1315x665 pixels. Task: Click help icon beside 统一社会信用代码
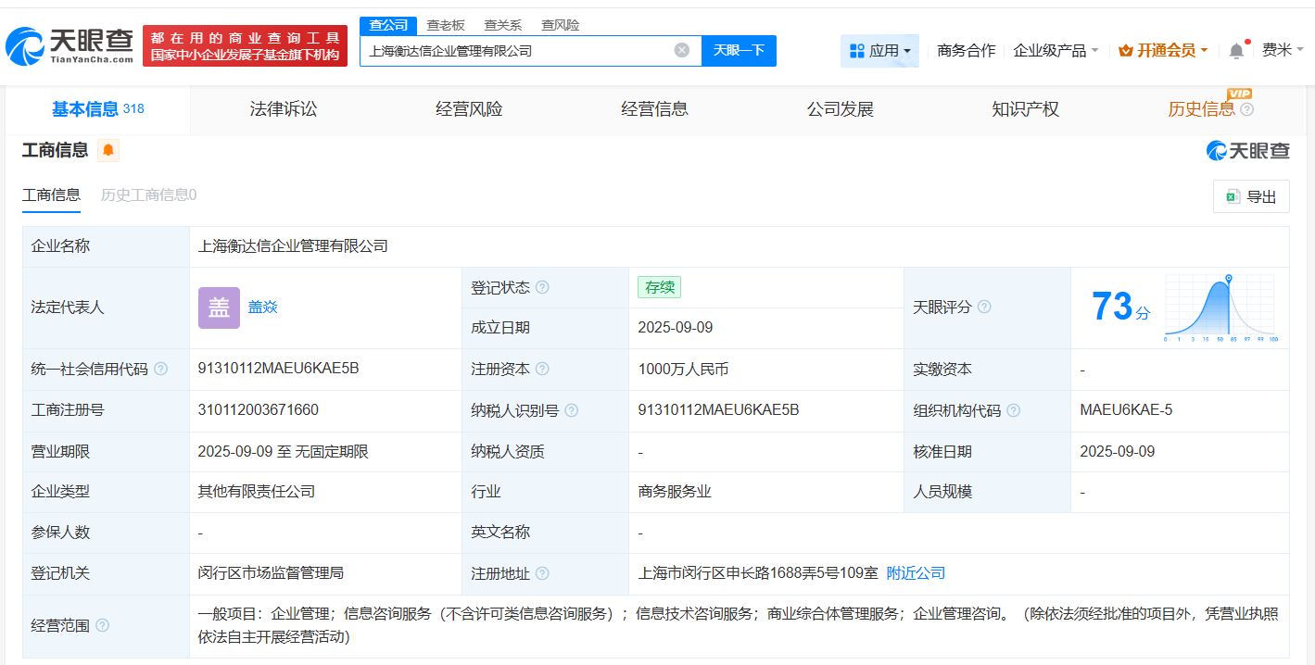coord(161,370)
